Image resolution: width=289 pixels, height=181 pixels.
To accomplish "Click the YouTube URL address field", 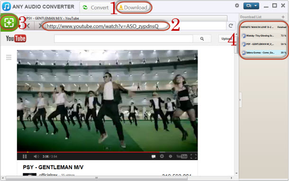I will coord(106,26).
